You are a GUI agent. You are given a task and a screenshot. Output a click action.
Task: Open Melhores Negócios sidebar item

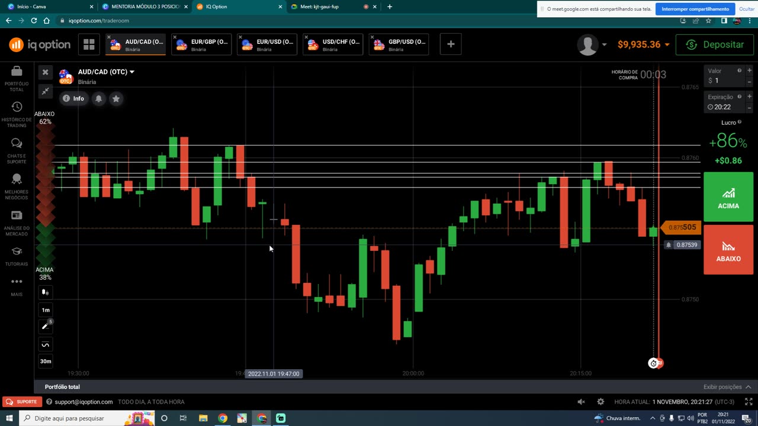coord(17,187)
